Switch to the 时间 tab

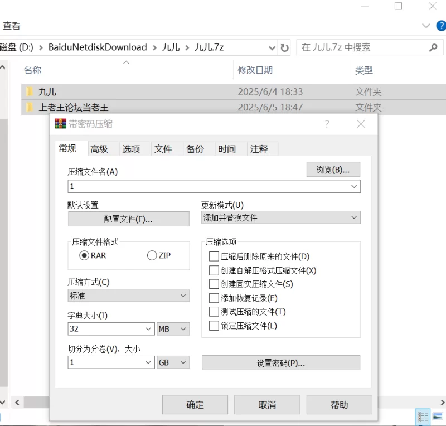[x=227, y=149]
